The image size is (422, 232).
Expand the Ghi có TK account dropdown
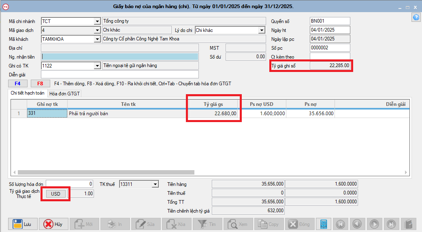click(x=97, y=66)
